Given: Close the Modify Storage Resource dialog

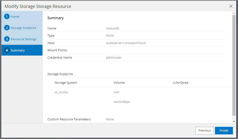Looking at the screenshot, I should (231, 6).
